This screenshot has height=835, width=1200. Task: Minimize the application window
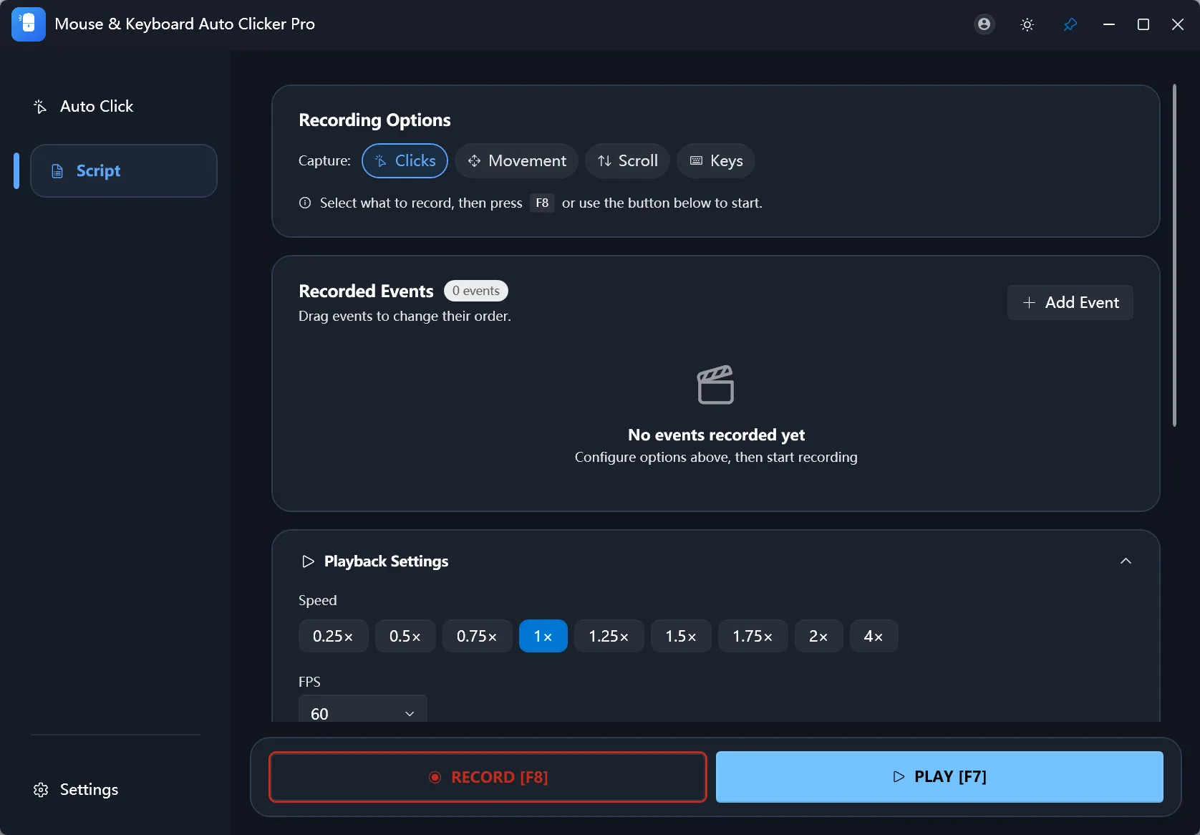tap(1109, 24)
